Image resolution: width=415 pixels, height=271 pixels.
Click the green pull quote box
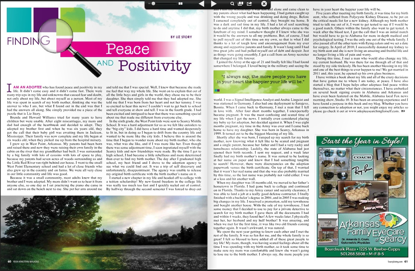tap(261, 81)
